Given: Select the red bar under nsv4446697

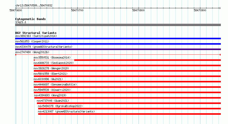Looking at the screenshot, I should pyautogui.click(x=127, y=87).
